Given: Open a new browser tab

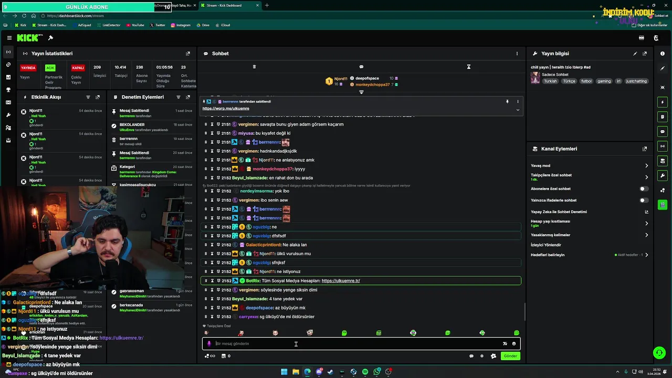Looking at the screenshot, I should pyautogui.click(x=267, y=5).
